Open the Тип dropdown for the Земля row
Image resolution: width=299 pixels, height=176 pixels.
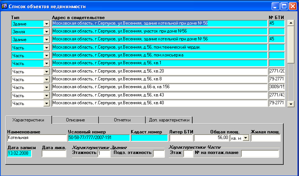click(x=46, y=32)
